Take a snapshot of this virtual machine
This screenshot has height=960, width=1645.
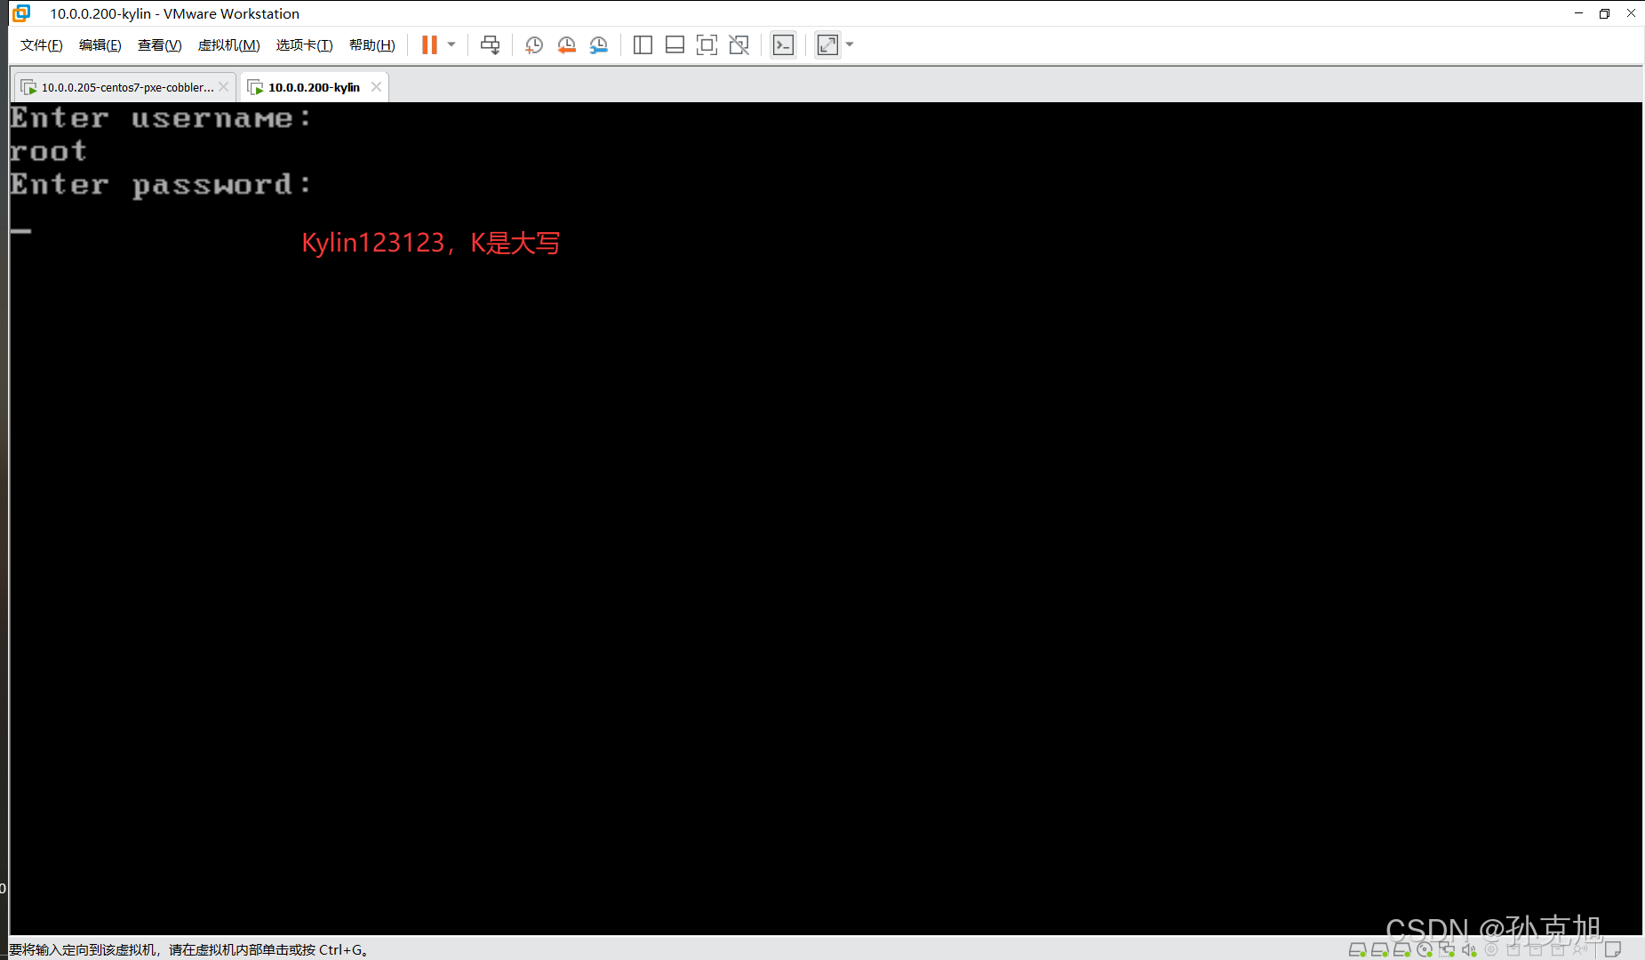coord(534,45)
